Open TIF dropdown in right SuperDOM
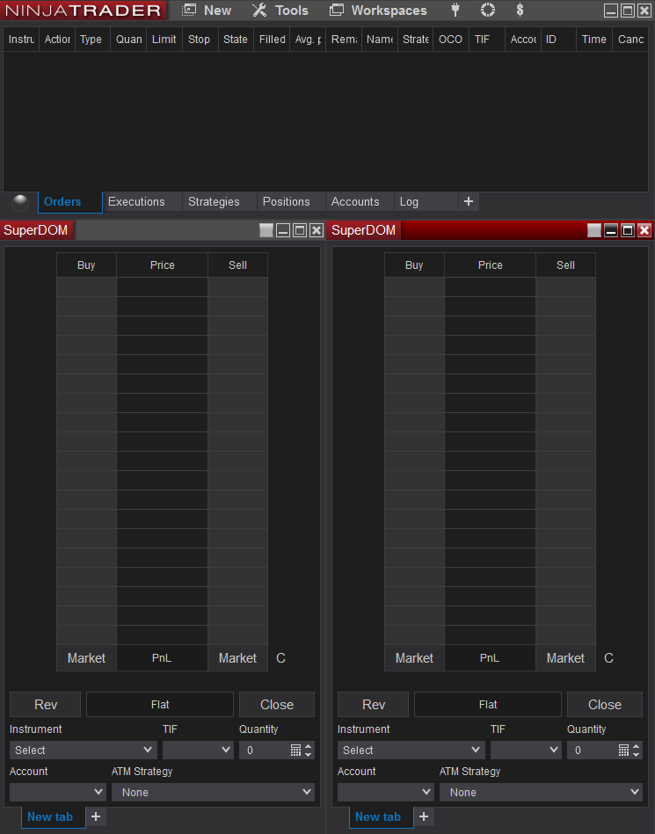Viewport: 655px width, 834px height. pyautogui.click(x=526, y=750)
